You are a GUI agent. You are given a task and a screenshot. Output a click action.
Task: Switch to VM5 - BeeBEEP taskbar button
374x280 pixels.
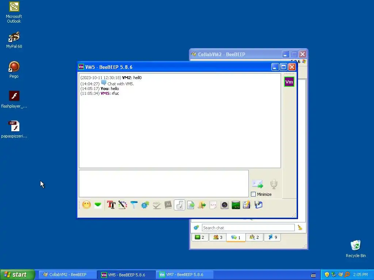pyautogui.click(x=126, y=275)
